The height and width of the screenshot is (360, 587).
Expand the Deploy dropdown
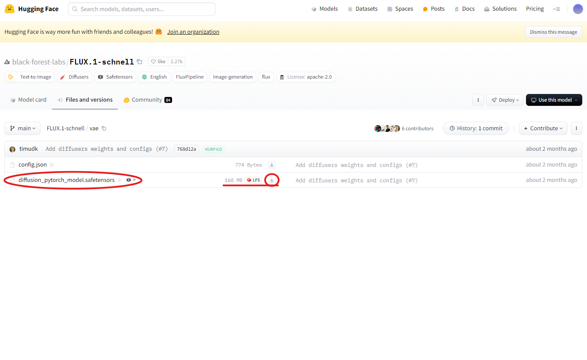pyautogui.click(x=504, y=100)
